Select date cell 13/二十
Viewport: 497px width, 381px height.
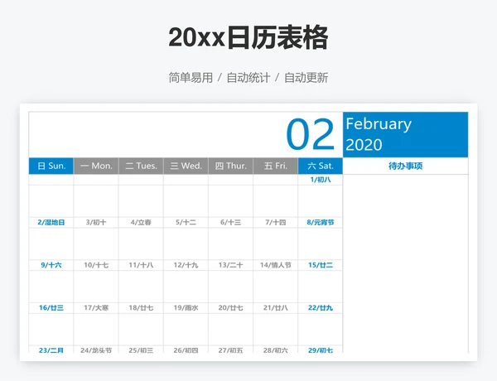point(231,265)
